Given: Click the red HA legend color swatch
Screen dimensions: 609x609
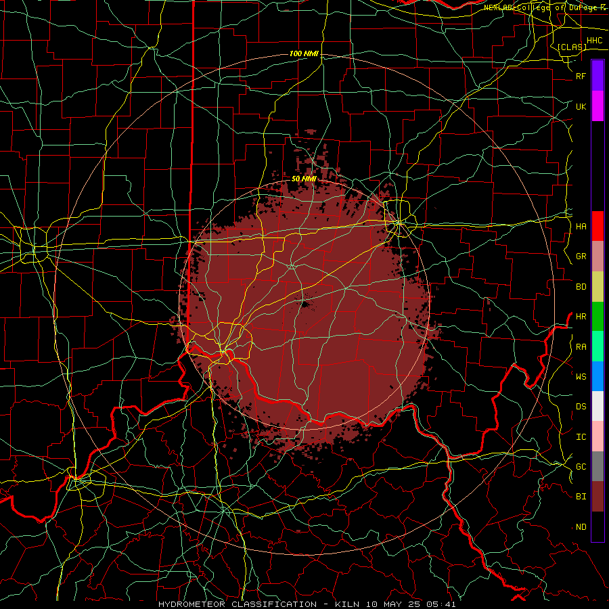Looking at the screenshot, I should [597, 226].
